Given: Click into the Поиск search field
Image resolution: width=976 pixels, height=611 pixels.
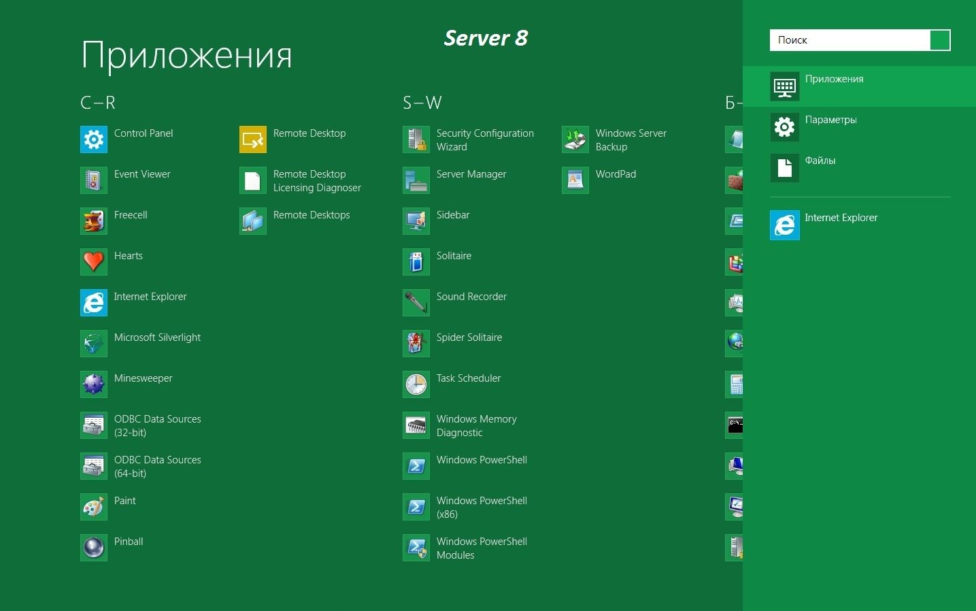Looking at the screenshot, I should coord(850,40).
